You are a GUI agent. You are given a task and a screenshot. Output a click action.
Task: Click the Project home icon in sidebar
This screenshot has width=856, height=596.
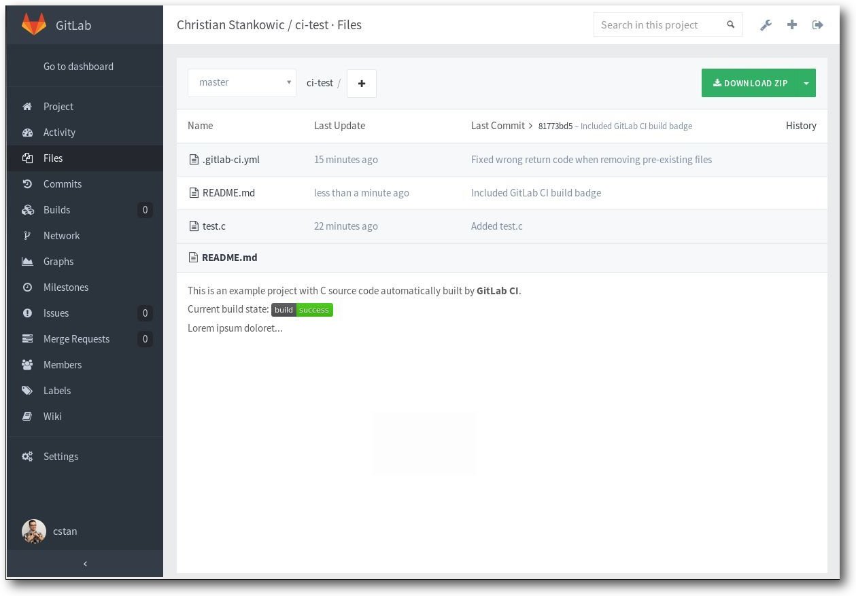(x=27, y=107)
